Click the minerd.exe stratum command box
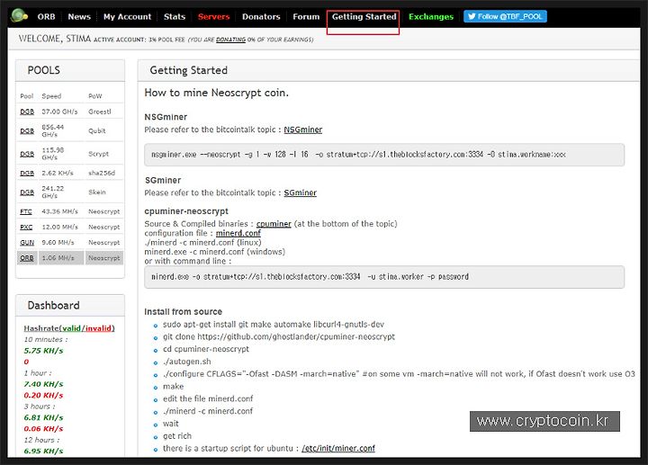 coord(384,277)
